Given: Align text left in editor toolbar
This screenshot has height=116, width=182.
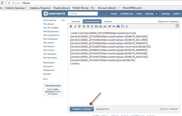Looking at the screenshot, I should tap(79, 26).
